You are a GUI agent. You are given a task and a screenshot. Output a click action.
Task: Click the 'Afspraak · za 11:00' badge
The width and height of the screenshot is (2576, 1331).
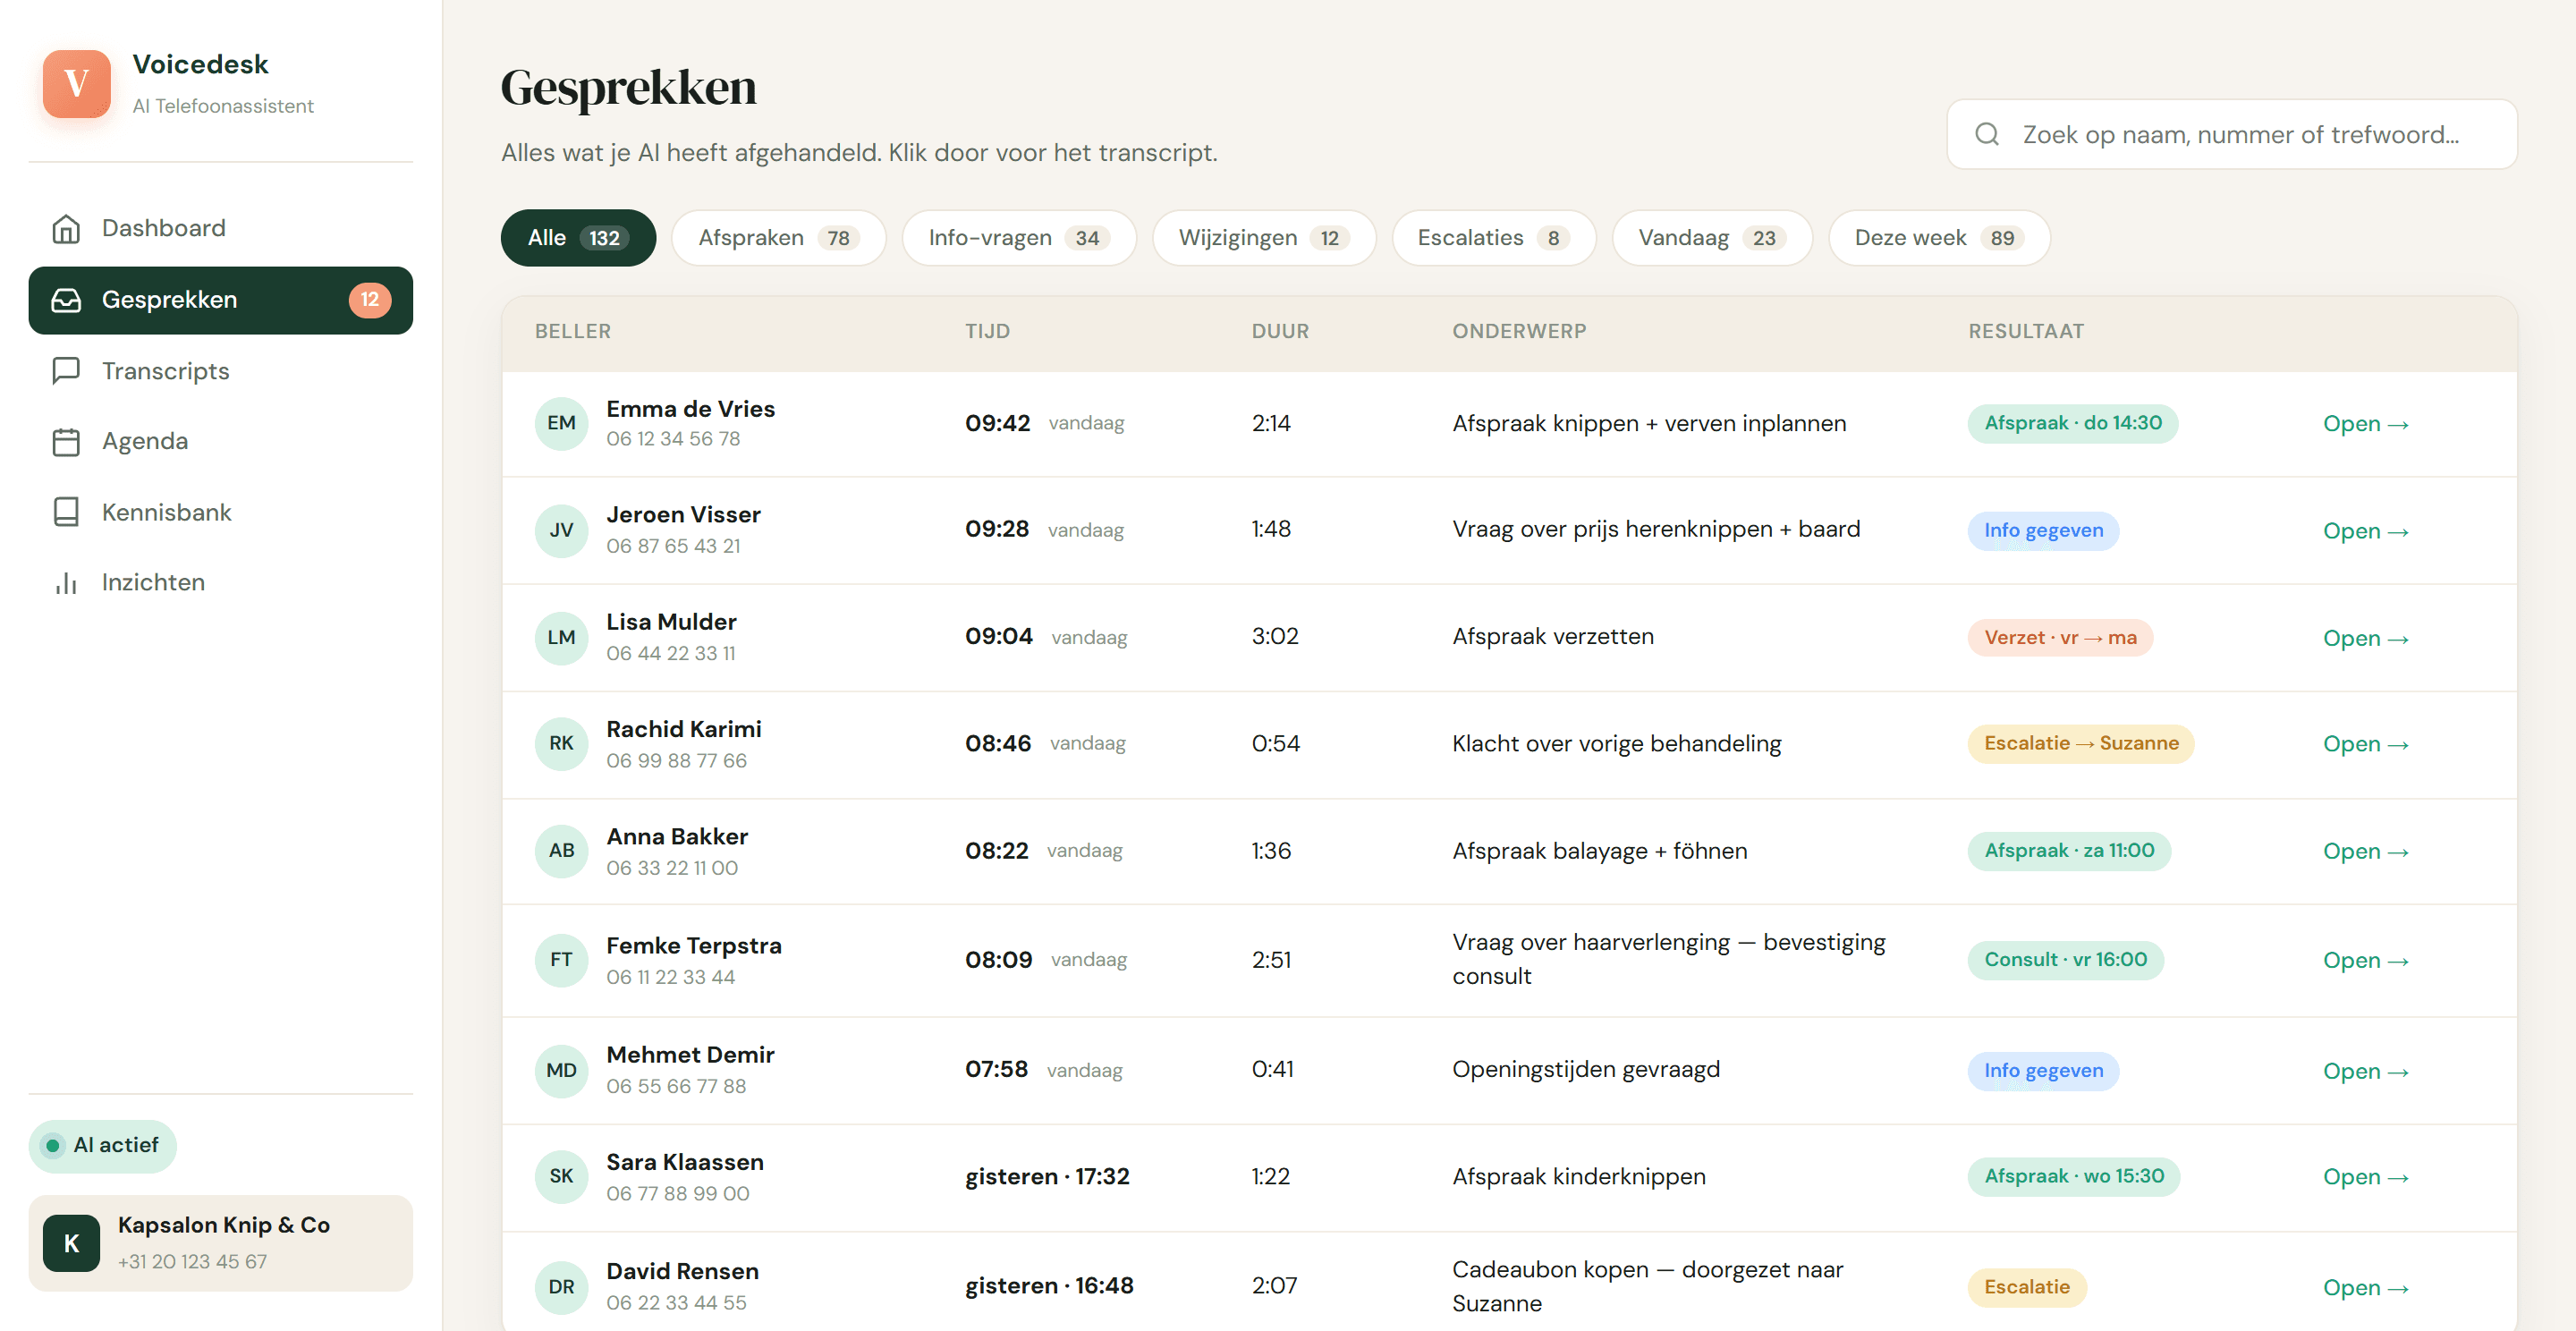coord(2069,851)
